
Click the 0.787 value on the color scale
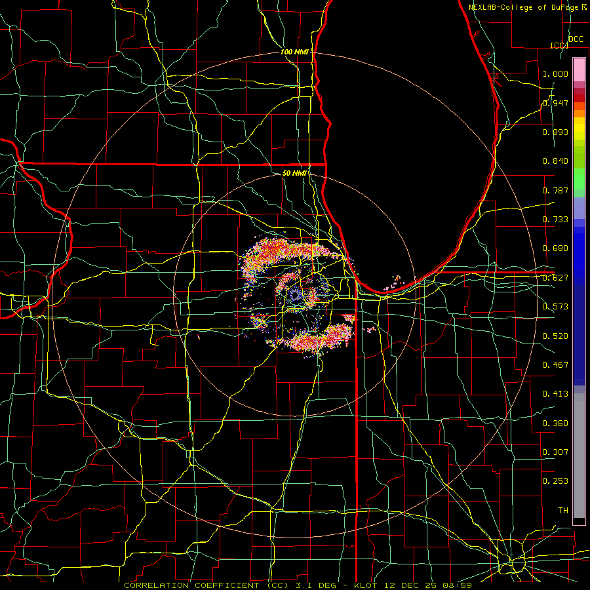pos(555,190)
